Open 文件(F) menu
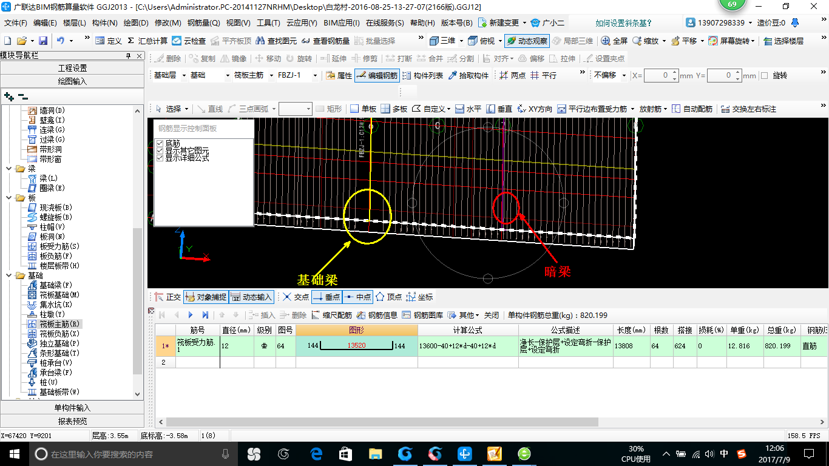This screenshot has height=466, width=829. (16, 23)
